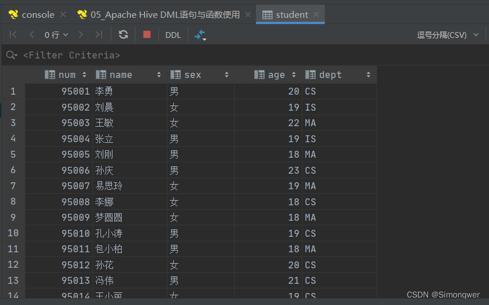Stop the running query with red square
The height and width of the screenshot is (305, 489).
coord(147,34)
